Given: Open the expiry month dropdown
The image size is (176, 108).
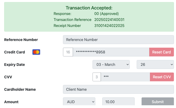Looking at the screenshot, I should 111,65.
